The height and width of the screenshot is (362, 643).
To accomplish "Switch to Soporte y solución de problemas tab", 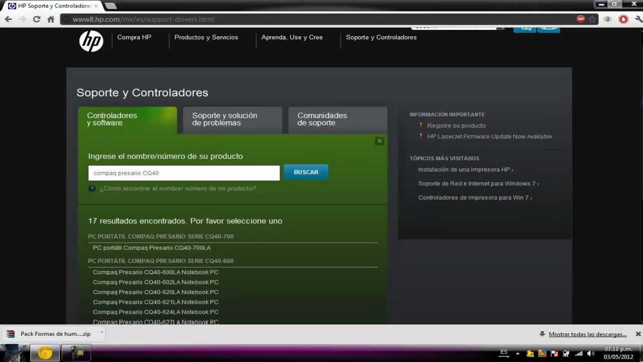I will tap(233, 120).
